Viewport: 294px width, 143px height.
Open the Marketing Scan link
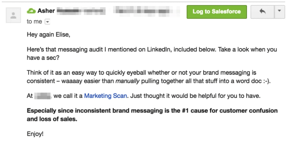pyautogui.click(x=106, y=96)
